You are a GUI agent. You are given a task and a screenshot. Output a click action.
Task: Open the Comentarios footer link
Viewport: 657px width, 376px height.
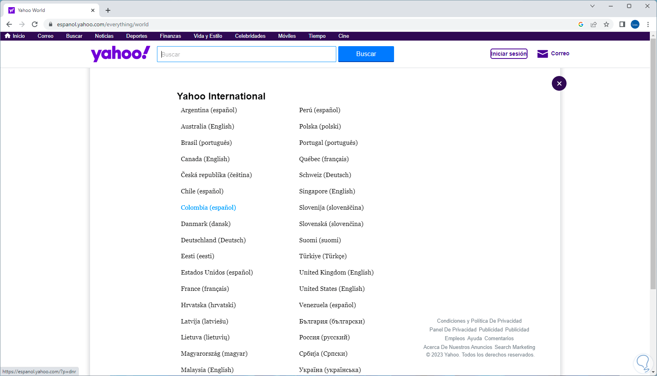499,339
